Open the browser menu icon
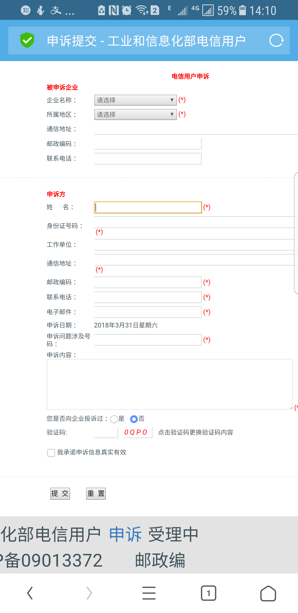 149,593
